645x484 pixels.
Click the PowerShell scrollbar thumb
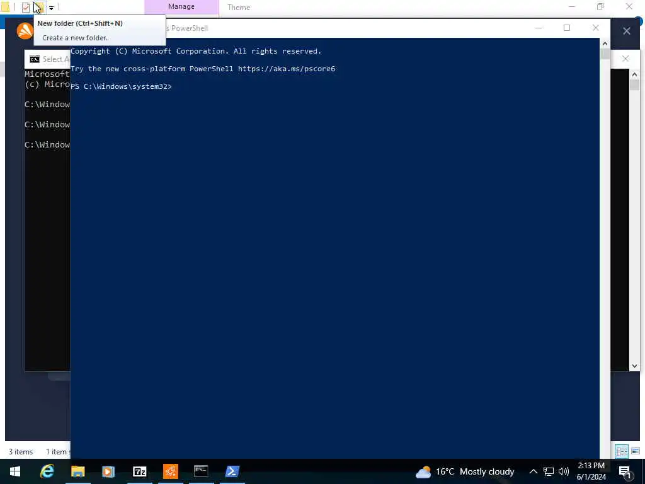(605, 54)
